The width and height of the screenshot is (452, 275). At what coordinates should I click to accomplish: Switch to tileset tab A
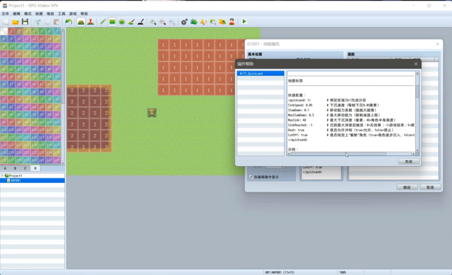(5, 168)
